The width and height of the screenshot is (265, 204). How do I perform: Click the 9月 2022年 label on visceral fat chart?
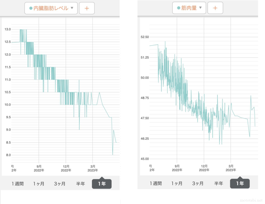pyautogui.click(x=39, y=168)
